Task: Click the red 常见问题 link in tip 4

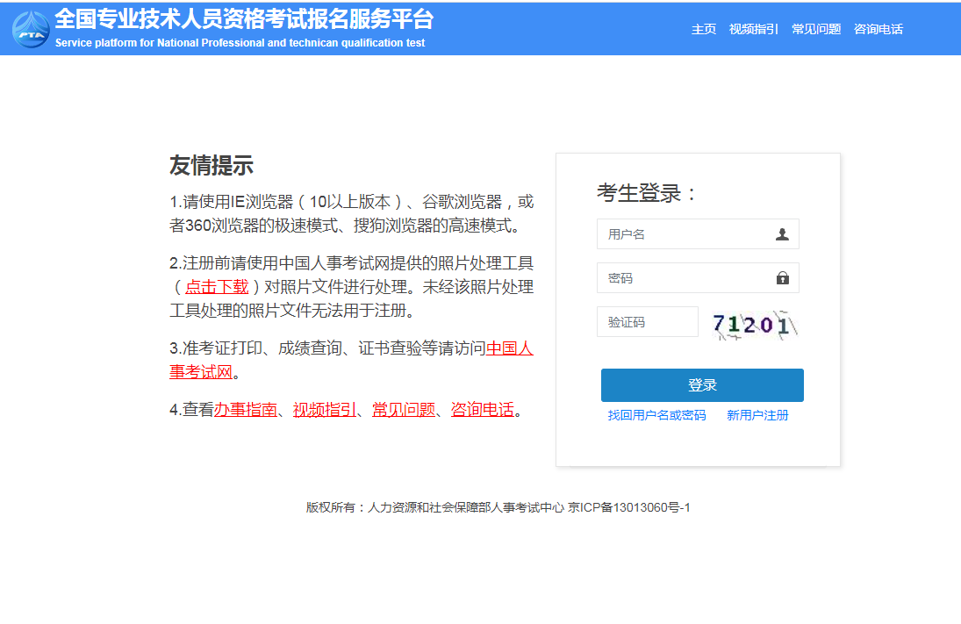Action: [403, 410]
